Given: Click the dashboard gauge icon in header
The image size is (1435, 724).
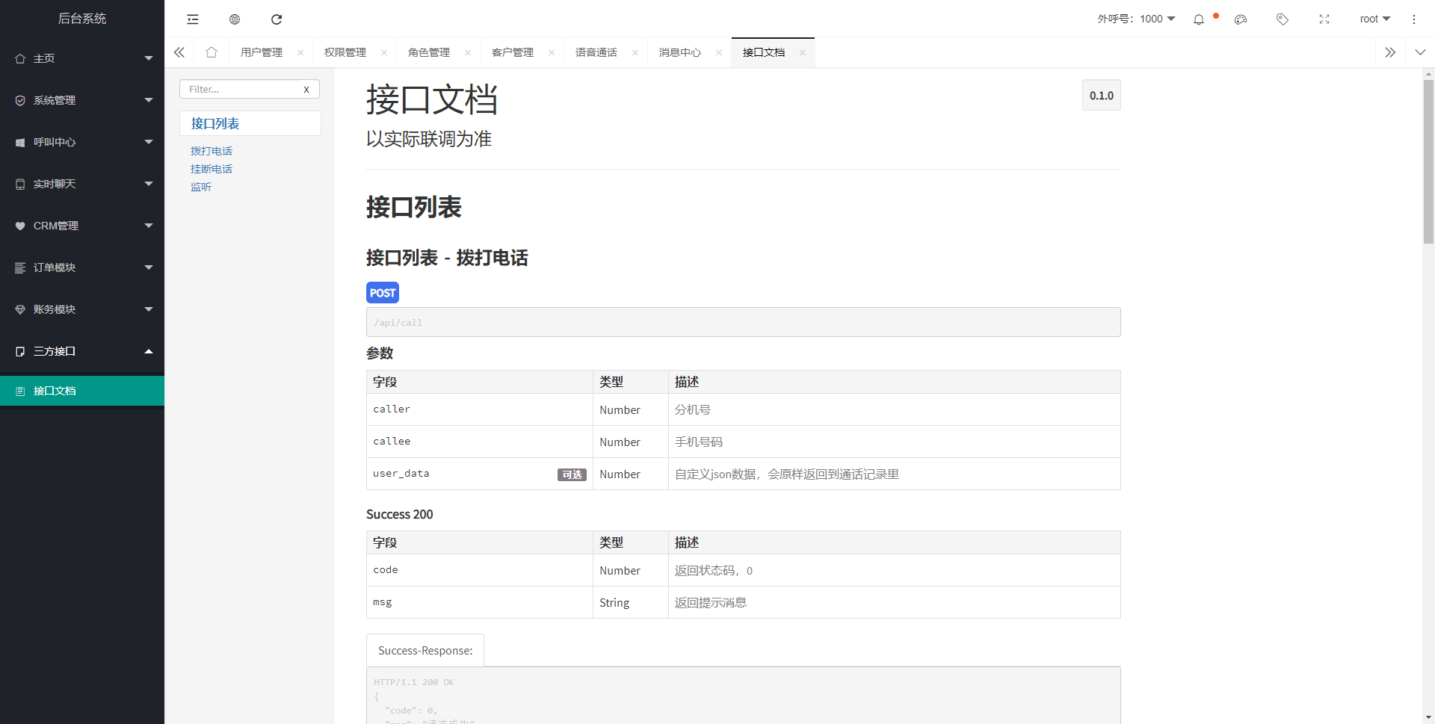Looking at the screenshot, I should pos(1241,19).
